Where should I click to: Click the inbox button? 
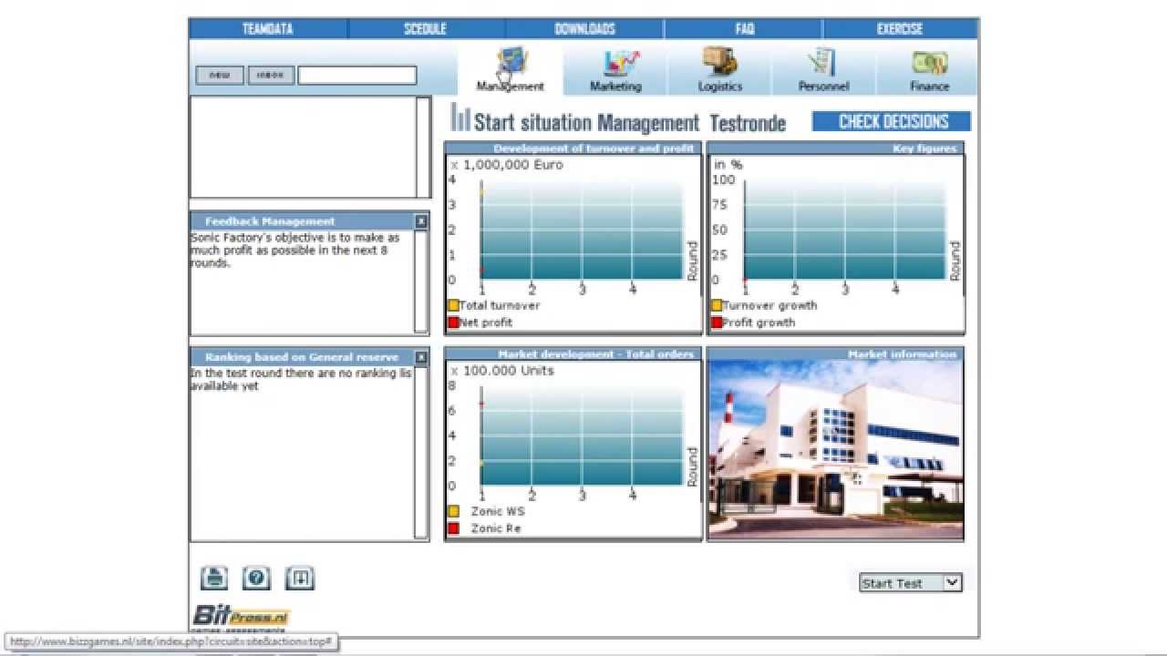271,75
